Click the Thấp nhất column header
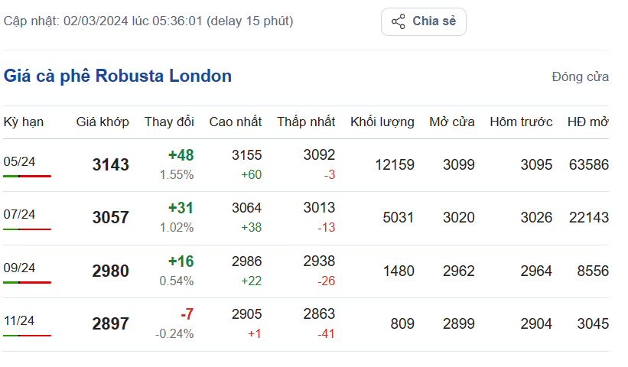The height and width of the screenshot is (367, 628). (306, 122)
